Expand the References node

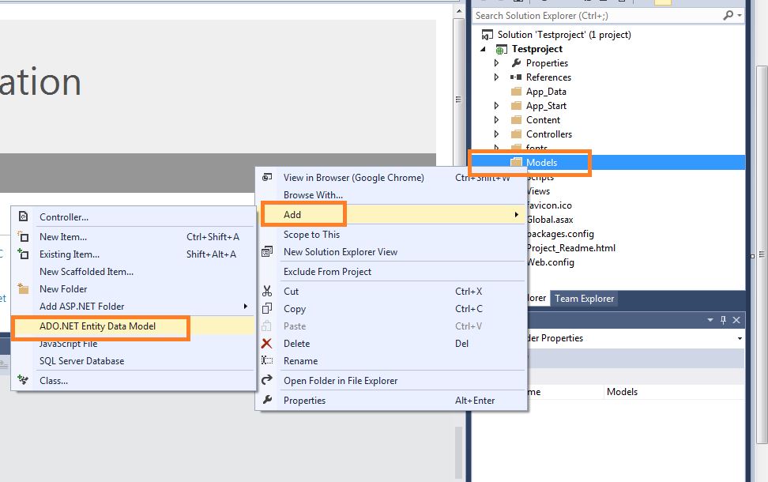[x=497, y=77]
